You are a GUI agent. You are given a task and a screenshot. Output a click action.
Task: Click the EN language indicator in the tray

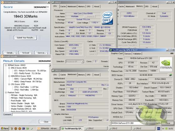pos(158,129)
